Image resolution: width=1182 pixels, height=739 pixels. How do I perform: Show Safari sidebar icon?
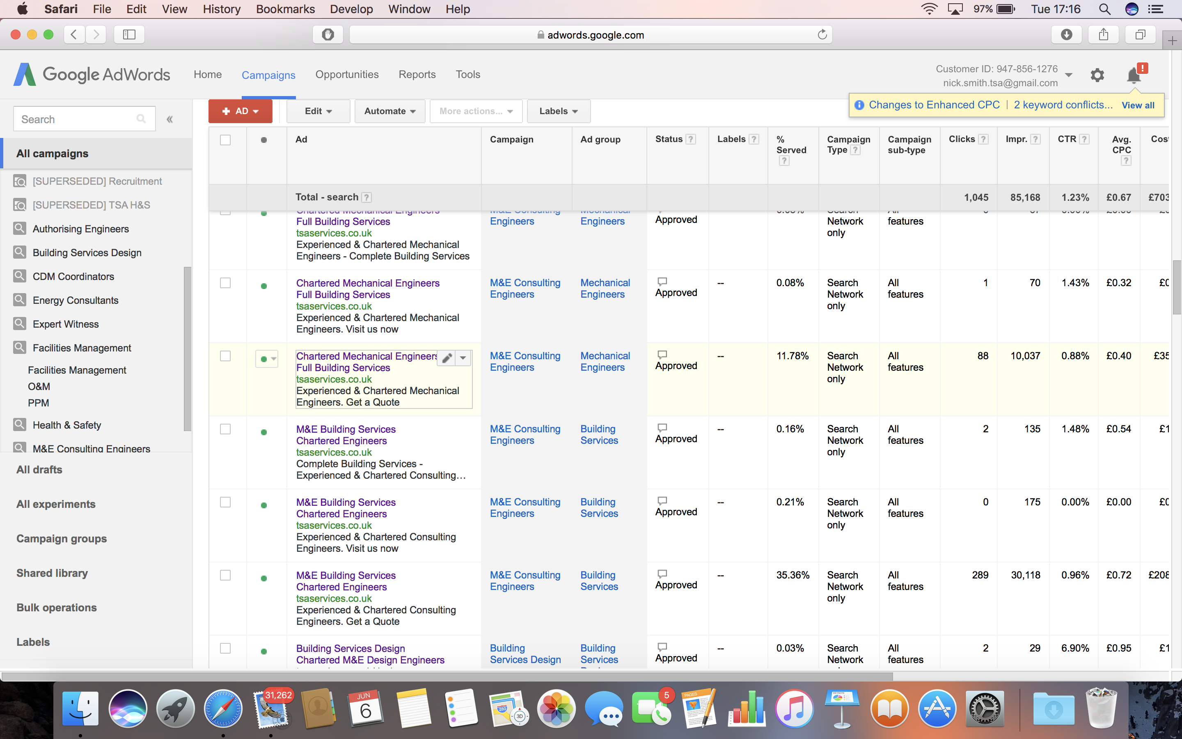pyautogui.click(x=129, y=35)
